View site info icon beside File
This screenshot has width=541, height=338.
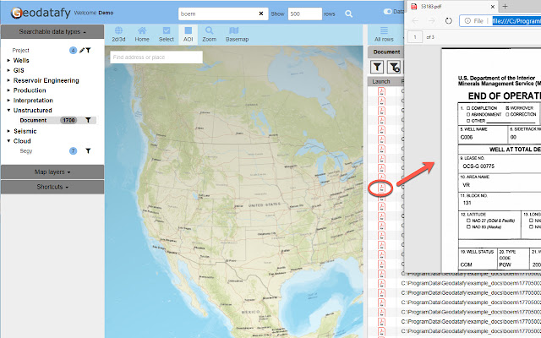click(x=467, y=20)
